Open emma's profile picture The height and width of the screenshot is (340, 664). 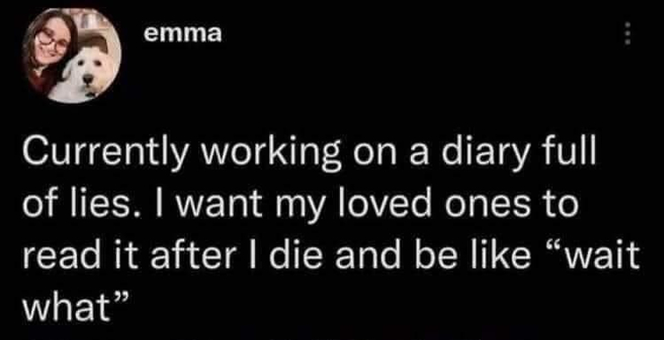(x=72, y=56)
